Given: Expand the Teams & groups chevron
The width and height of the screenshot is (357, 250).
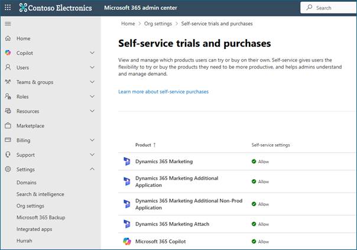Looking at the screenshot, I should tap(92, 82).
